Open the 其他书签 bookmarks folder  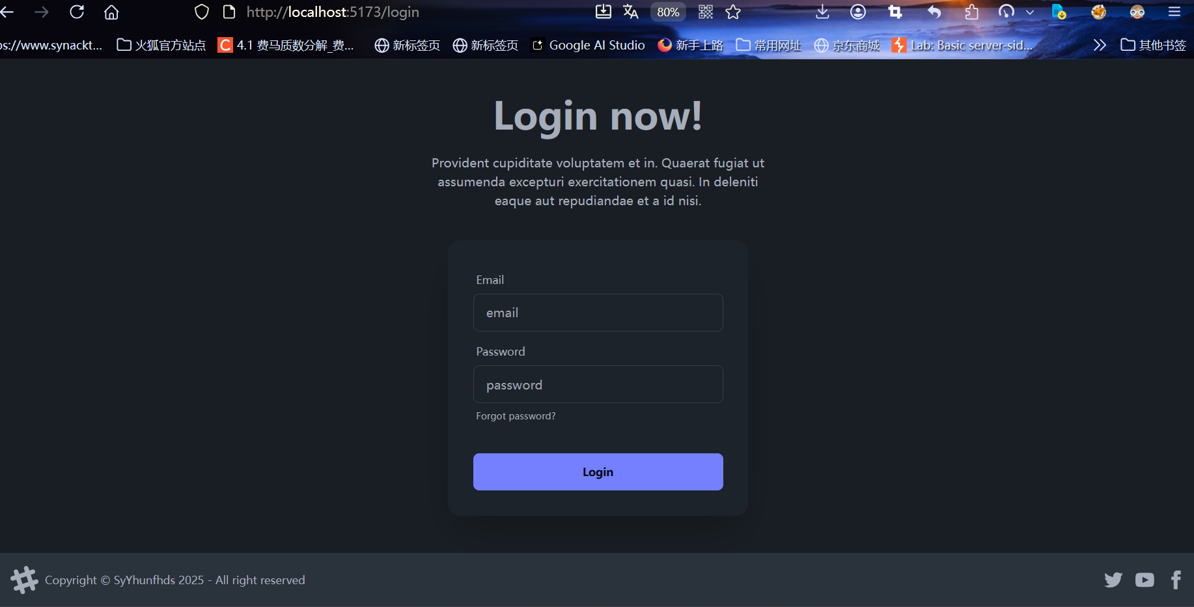tap(1153, 45)
